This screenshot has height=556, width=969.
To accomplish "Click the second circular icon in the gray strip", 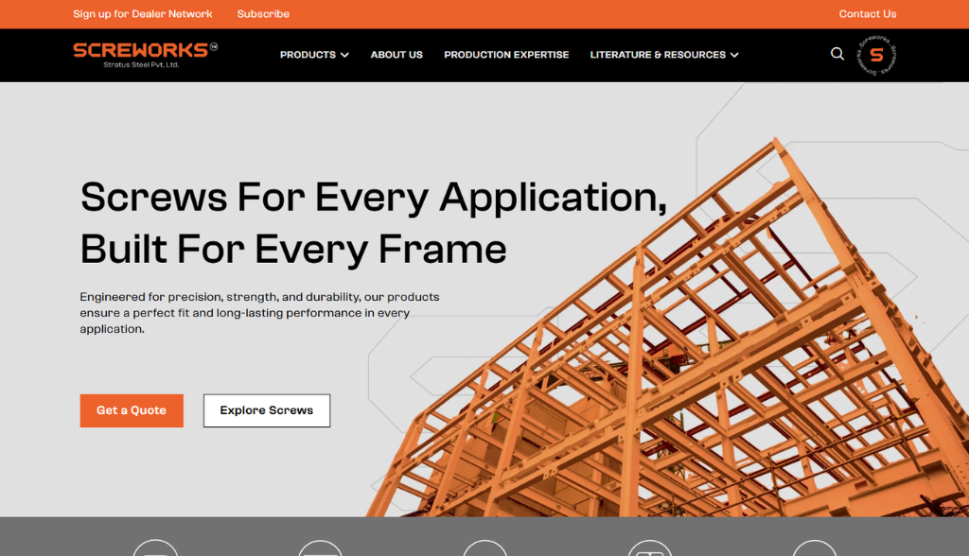I will (320, 548).
